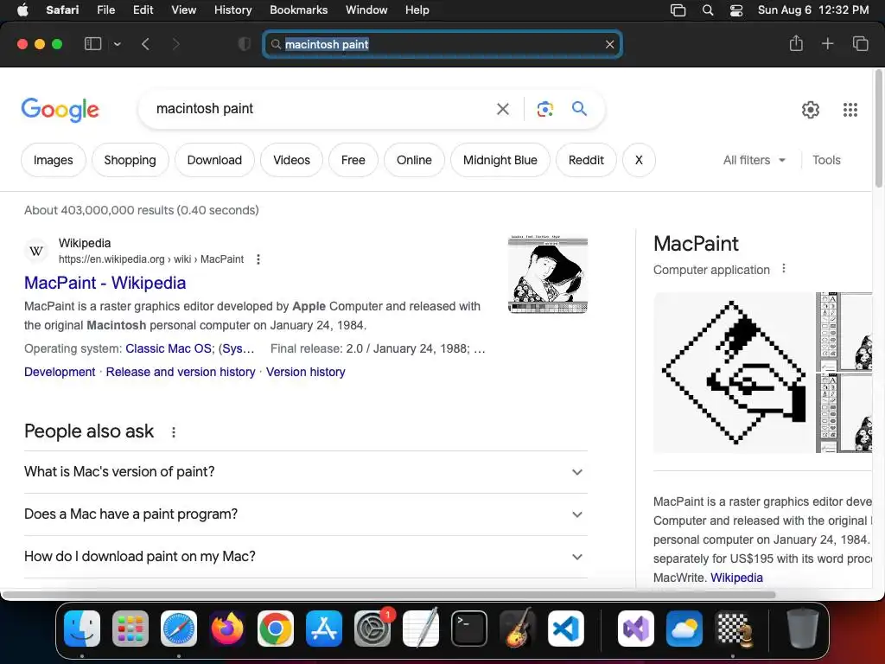
Task: Expand Does a Mac have a paint program?
Action: [306, 514]
